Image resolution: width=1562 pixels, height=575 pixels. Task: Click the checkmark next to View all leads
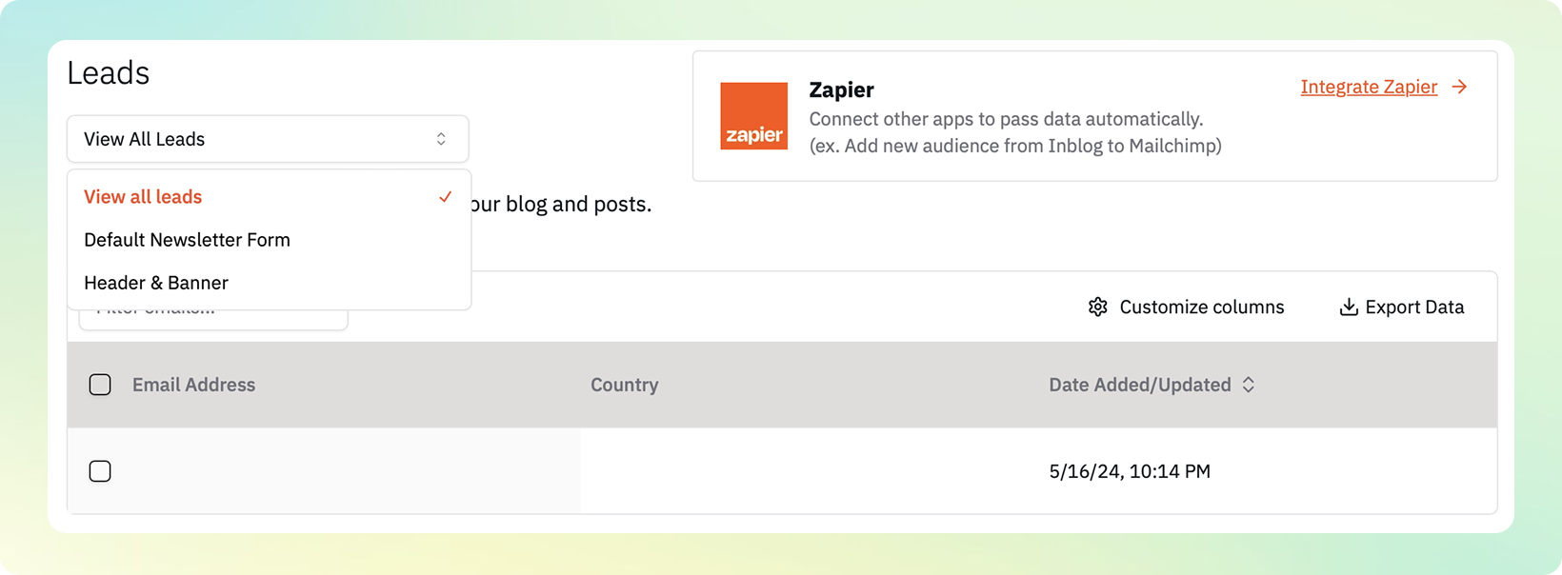pos(445,196)
